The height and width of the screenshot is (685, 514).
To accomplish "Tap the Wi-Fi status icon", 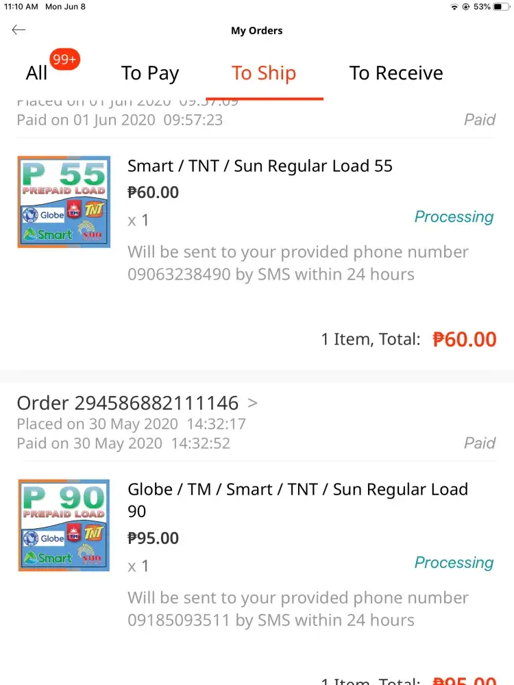I will click(454, 7).
